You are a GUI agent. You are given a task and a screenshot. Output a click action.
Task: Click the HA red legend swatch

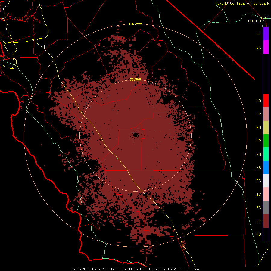[266, 101]
